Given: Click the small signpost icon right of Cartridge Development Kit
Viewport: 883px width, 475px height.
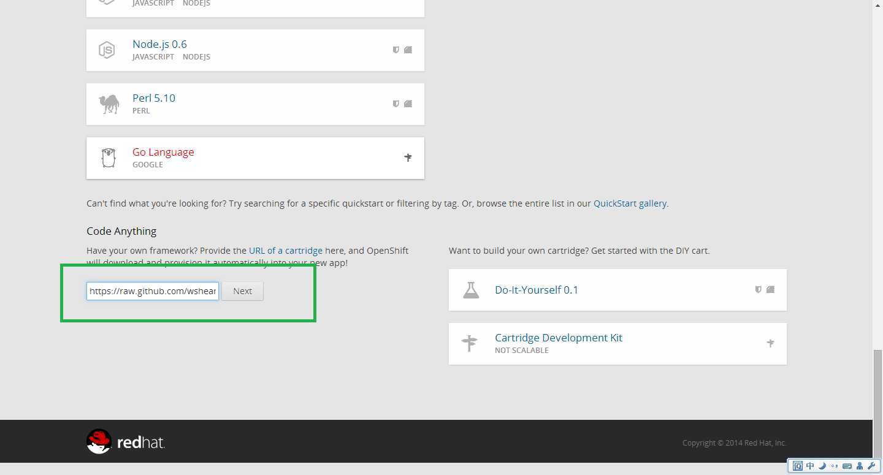Looking at the screenshot, I should (x=770, y=343).
